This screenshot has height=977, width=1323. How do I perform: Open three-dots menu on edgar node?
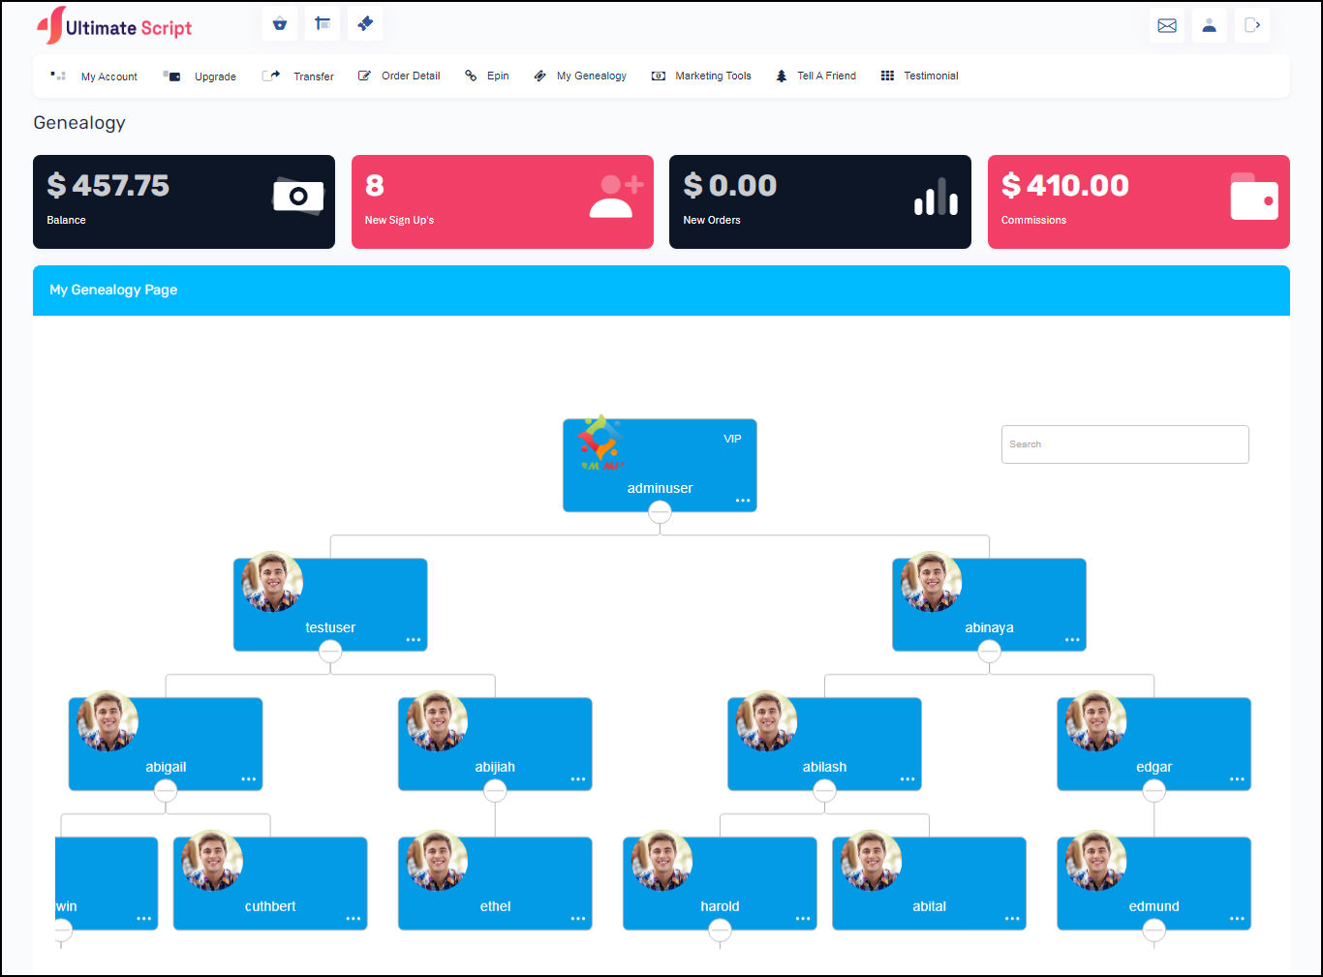click(1237, 779)
